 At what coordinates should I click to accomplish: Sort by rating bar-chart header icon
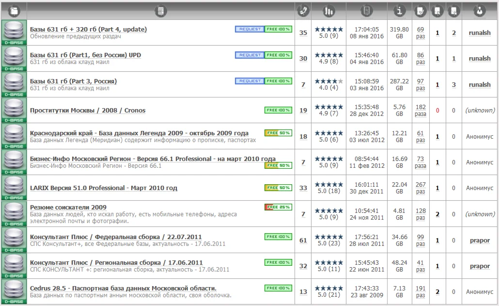pyautogui.click(x=329, y=11)
